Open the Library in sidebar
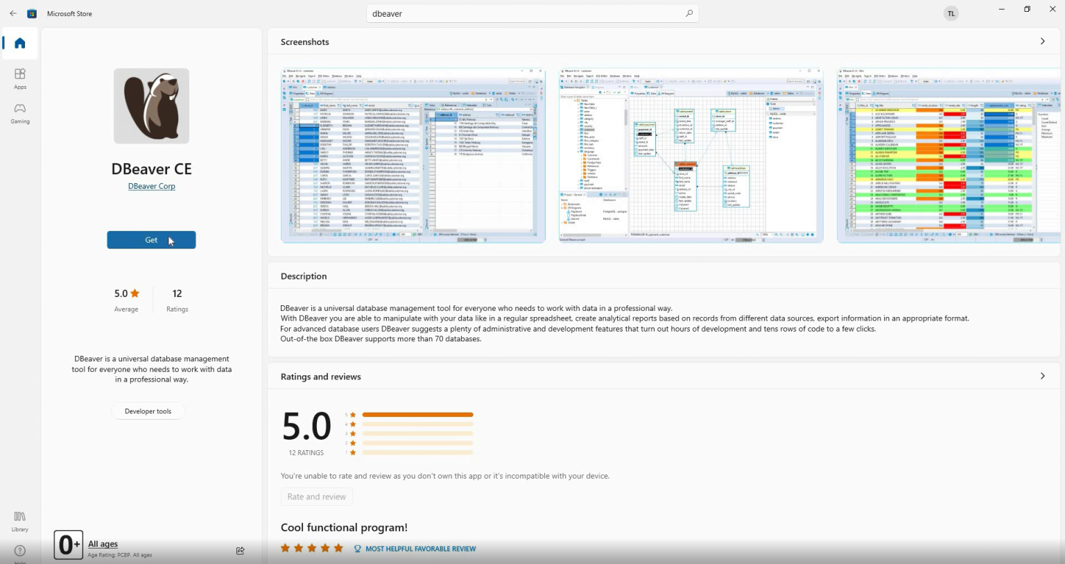 click(x=20, y=521)
